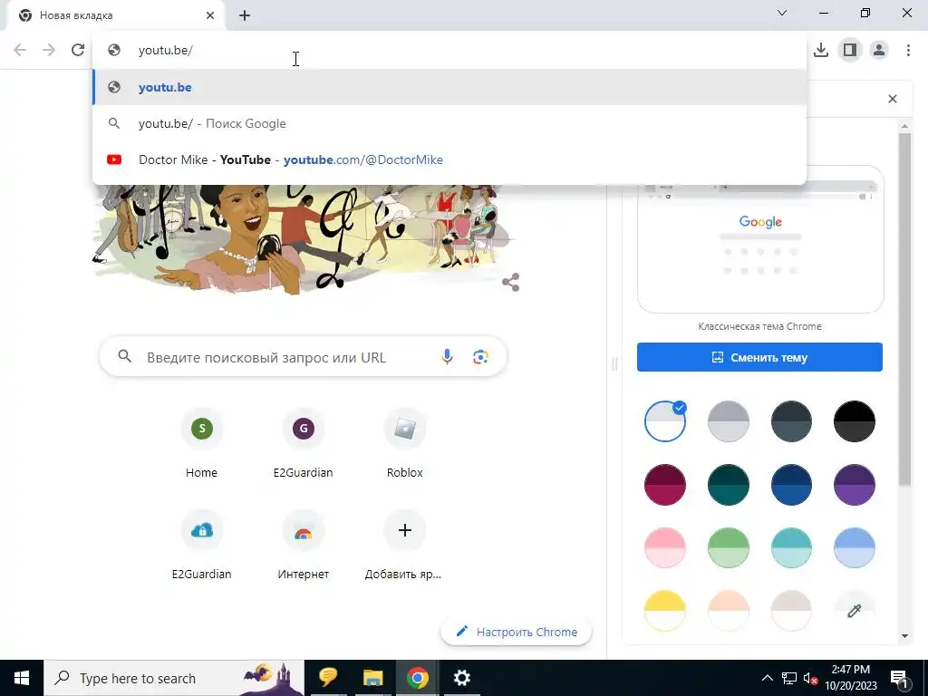This screenshot has width=928, height=696.
Task: Select the pink color swatch
Action: point(665,548)
